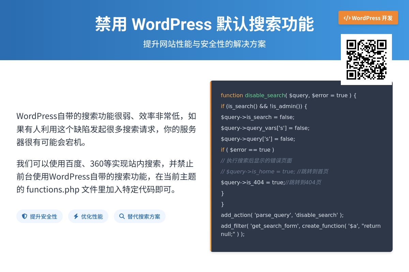Click the shield icon in 提升安全性 tag

25,216
